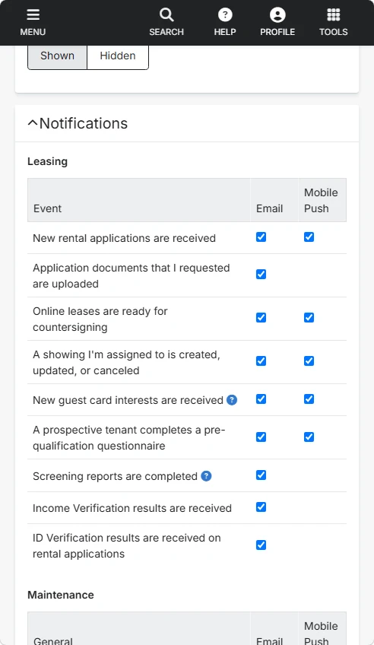Screen dimensions: 374x645
Task: Uncheck Mobile Push for New rental applications
Action: tap(309, 237)
